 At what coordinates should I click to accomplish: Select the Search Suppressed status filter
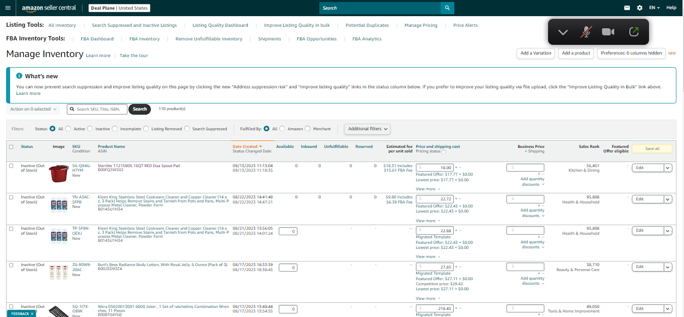[x=187, y=129]
